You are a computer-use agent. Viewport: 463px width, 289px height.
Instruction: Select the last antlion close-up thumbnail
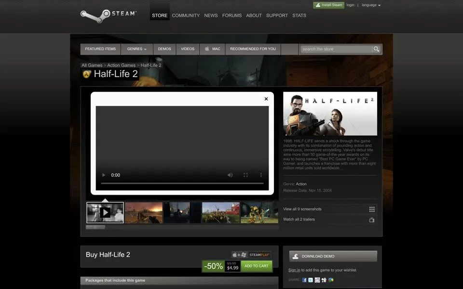click(x=259, y=212)
